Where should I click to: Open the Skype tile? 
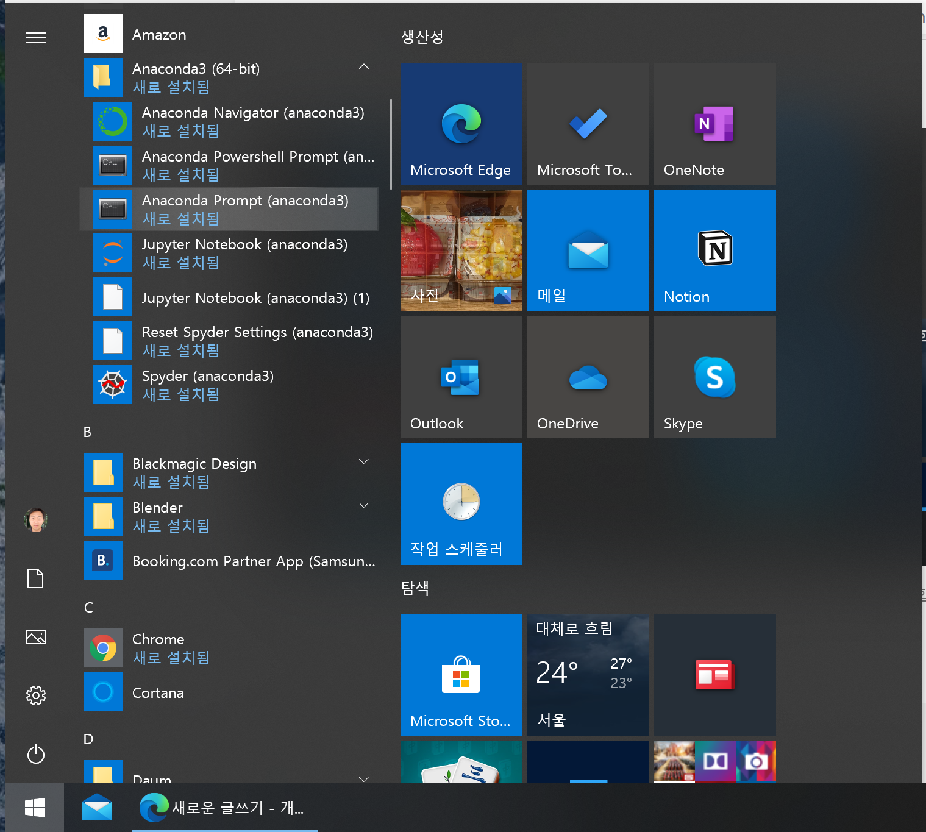click(715, 377)
